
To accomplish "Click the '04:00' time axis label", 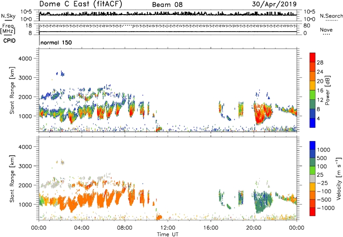I will pyautogui.click(x=81, y=228).
